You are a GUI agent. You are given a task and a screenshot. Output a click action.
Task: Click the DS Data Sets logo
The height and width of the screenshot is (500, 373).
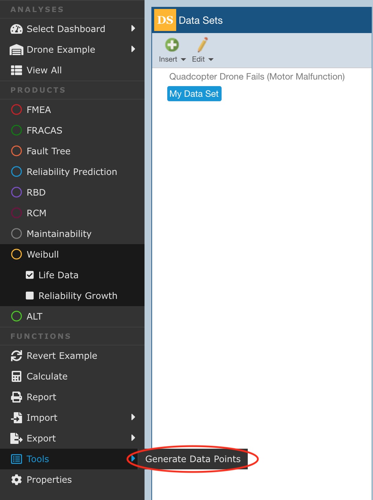(165, 20)
